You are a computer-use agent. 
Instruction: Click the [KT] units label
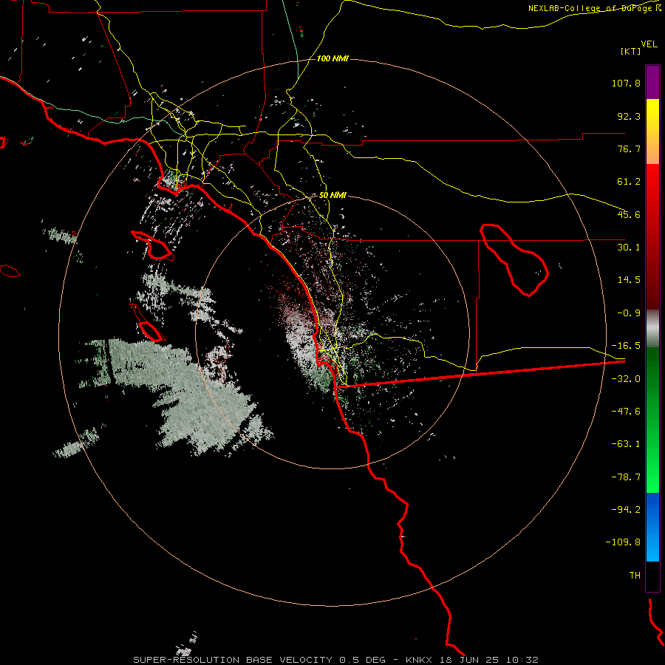tap(631, 51)
